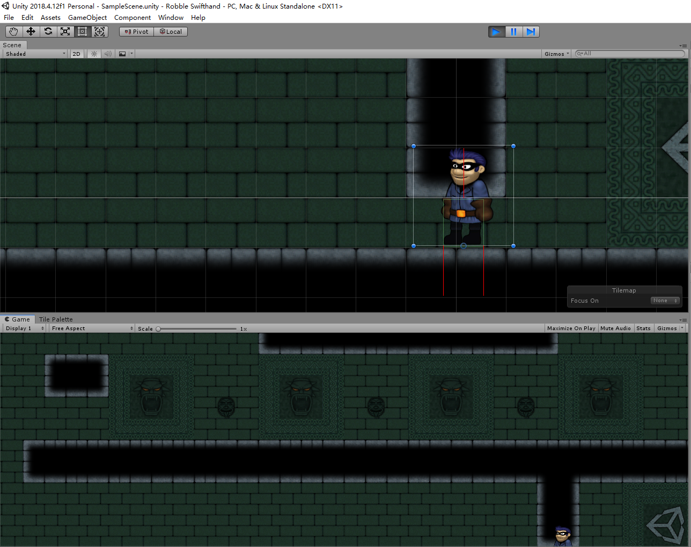The height and width of the screenshot is (547, 691).
Task: Toggle scene audio speaker icon
Action: [108, 54]
